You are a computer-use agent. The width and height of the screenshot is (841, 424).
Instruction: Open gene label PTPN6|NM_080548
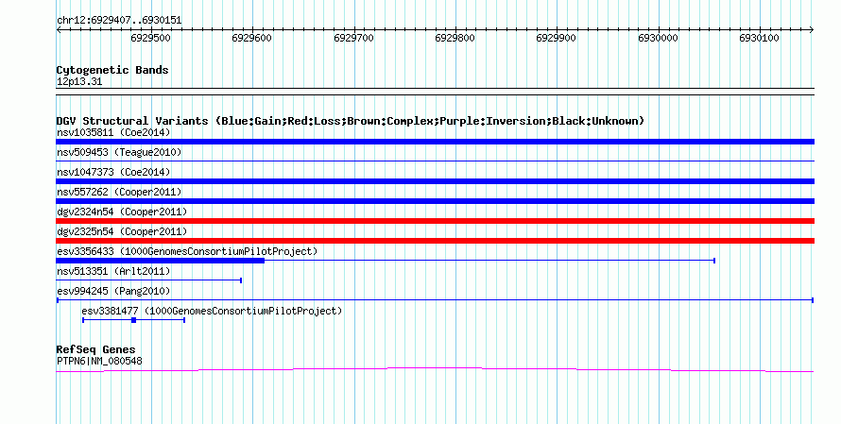point(99,362)
